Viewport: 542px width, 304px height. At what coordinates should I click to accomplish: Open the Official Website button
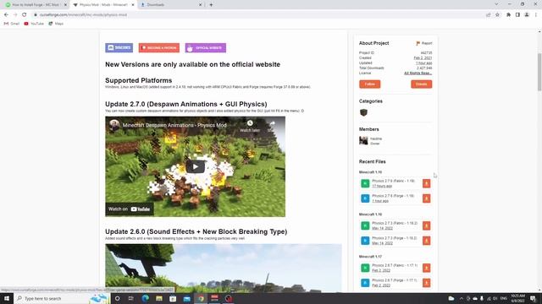205,47
